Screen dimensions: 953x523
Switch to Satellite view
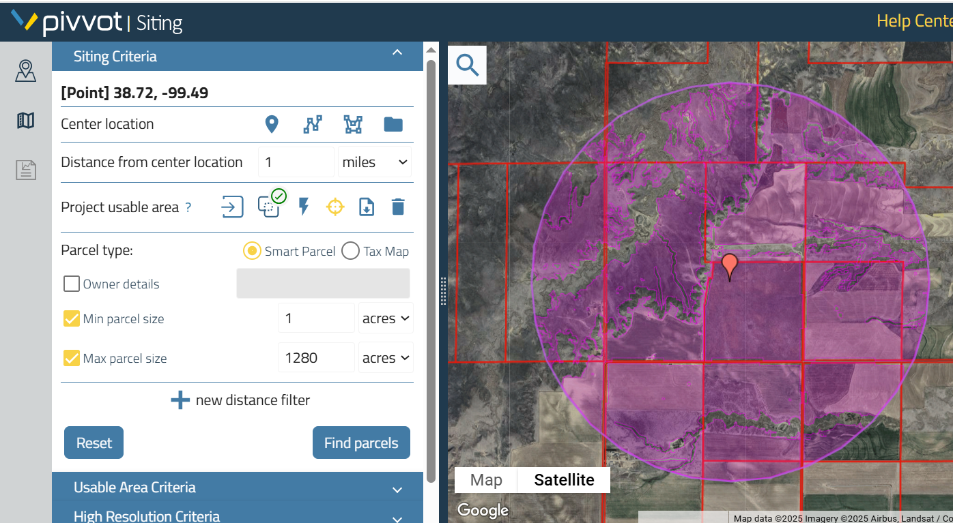point(564,480)
